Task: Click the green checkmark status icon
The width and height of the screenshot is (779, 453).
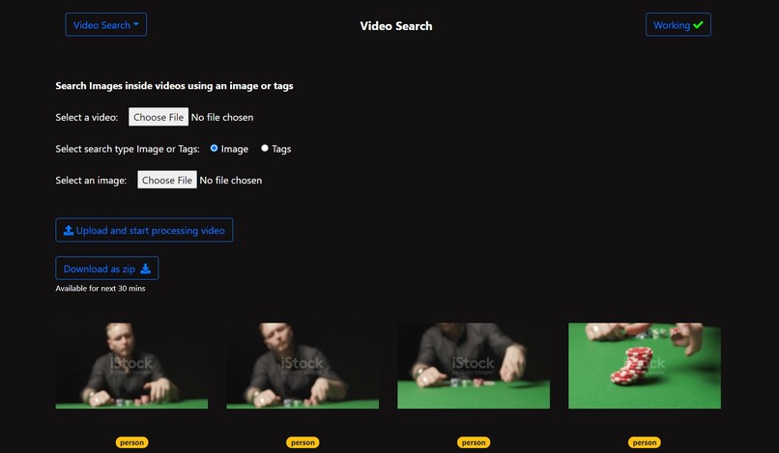Action: [x=698, y=25]
